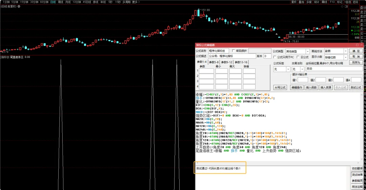Select the 参数13-16 tab

pyautogui.click(x=241, y=62)
